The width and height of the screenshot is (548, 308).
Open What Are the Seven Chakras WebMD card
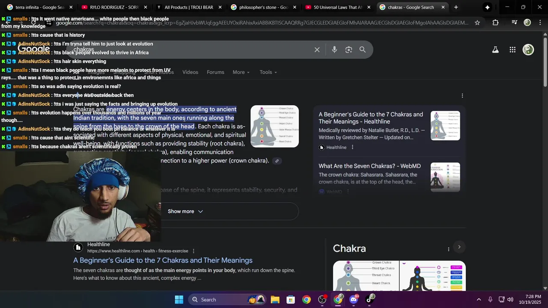pos(369,166)
